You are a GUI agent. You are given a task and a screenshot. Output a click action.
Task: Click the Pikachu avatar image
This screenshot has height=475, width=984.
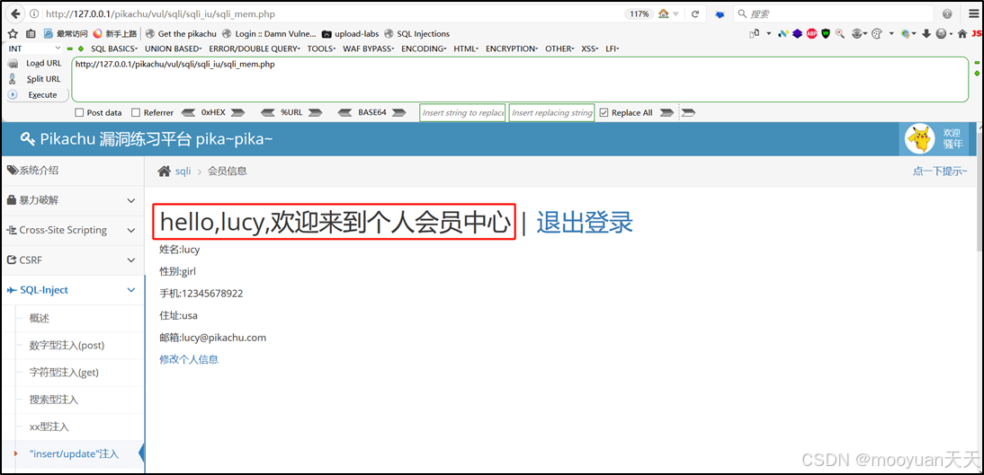[x=920, y=139]
